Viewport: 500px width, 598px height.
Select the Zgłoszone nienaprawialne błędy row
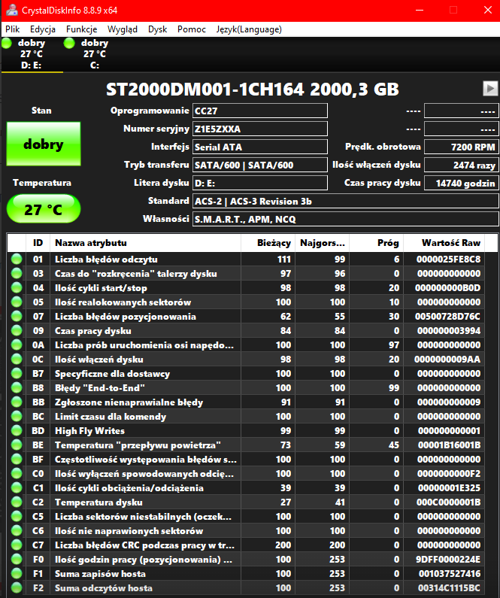[x=246, y=402]
